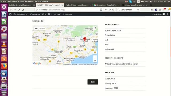Open Skype indicator in top panel

pyautogui.click(x=130, y=1)
